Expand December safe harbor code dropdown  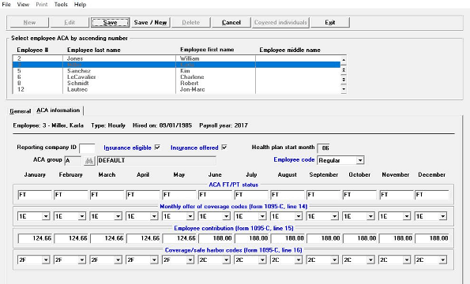[x=442, y=260]
